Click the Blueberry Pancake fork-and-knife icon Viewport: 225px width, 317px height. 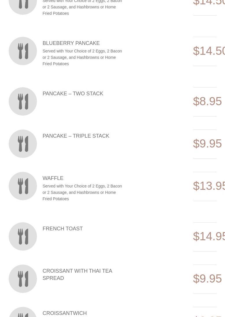23,51
